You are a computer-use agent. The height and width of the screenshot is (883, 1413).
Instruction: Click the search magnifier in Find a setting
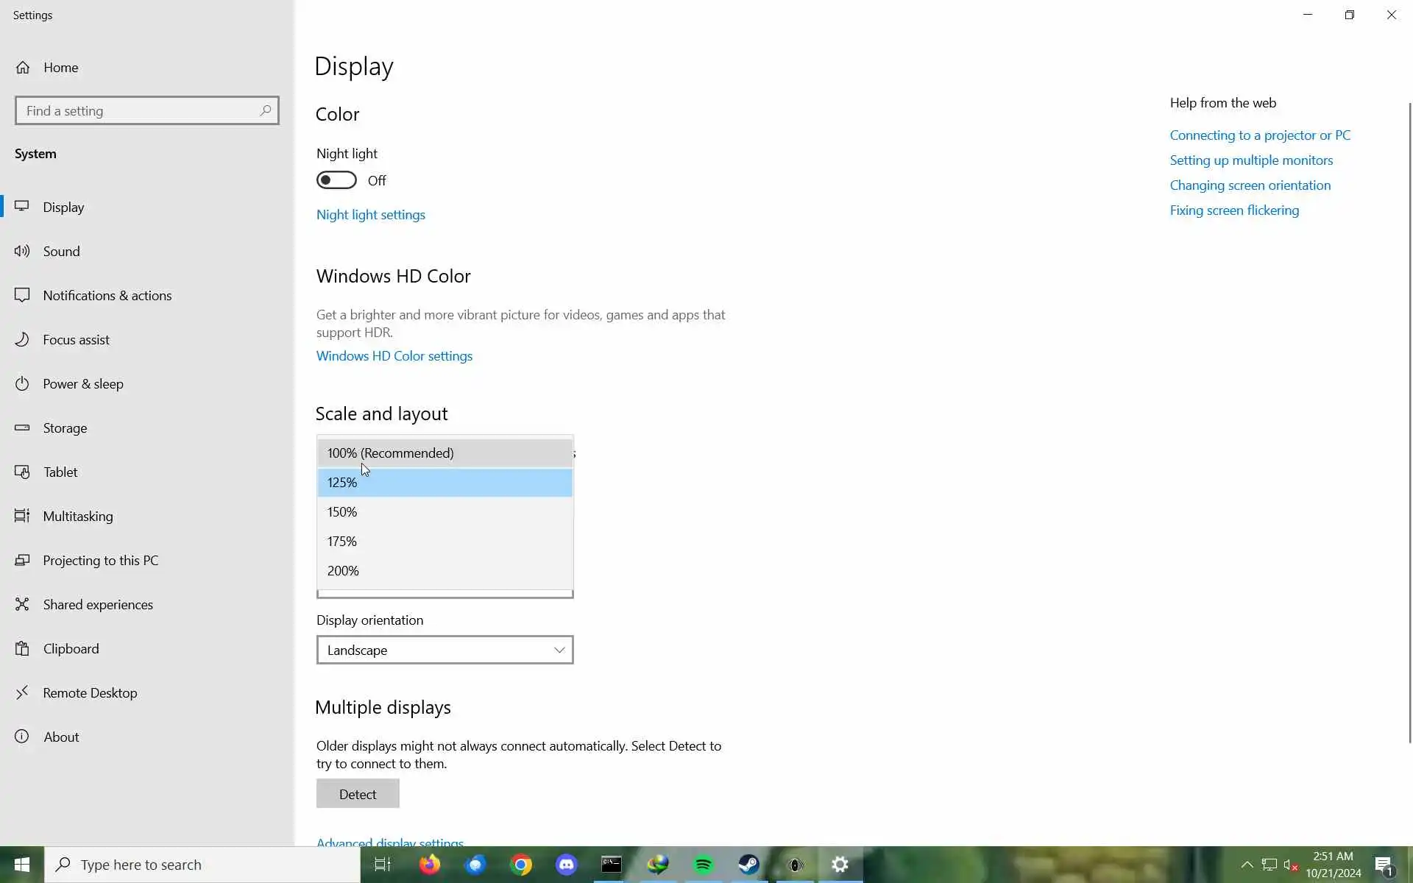coord(265,110)
